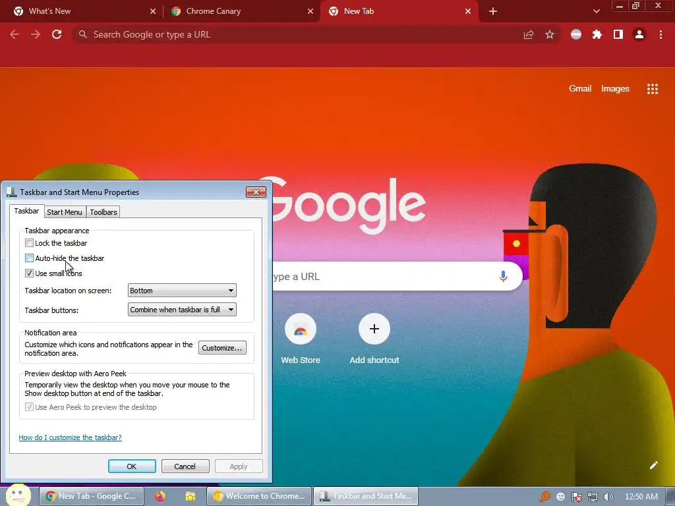Check Lock the taskbar checkbox

[x=29, y=243]
